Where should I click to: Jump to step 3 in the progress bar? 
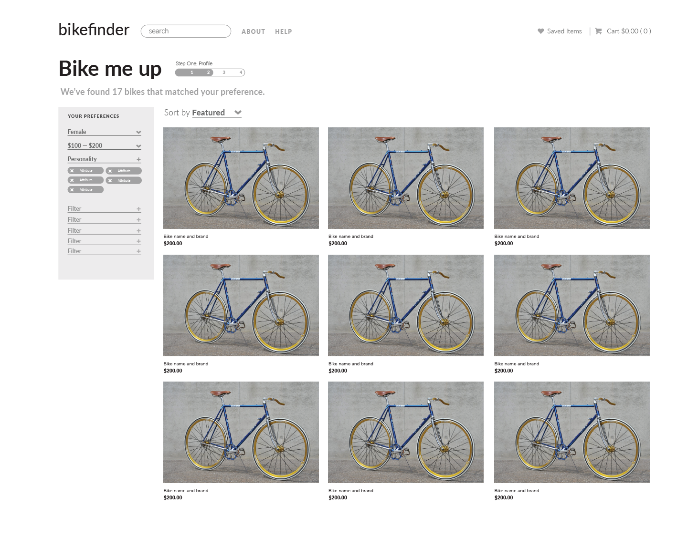(x=224, y=72)
